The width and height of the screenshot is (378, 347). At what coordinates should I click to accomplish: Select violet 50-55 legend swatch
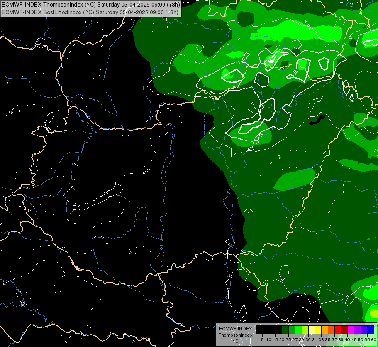364,330
